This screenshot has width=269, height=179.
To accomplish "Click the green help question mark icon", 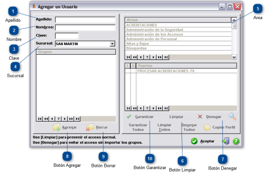I will pos(236,141).
